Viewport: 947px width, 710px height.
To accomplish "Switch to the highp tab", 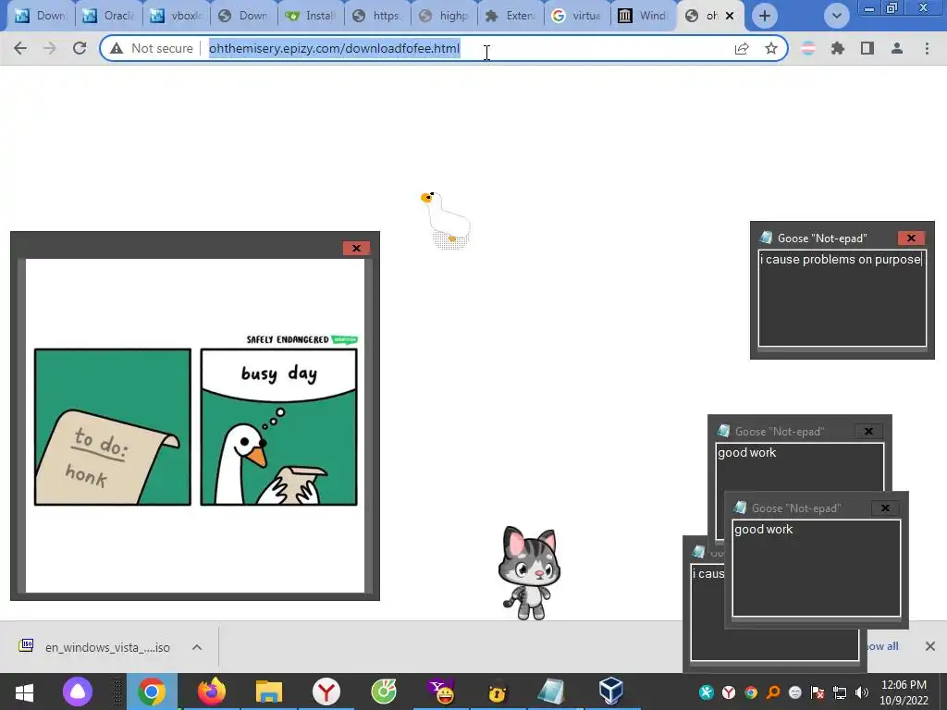I will coord(445,16).
